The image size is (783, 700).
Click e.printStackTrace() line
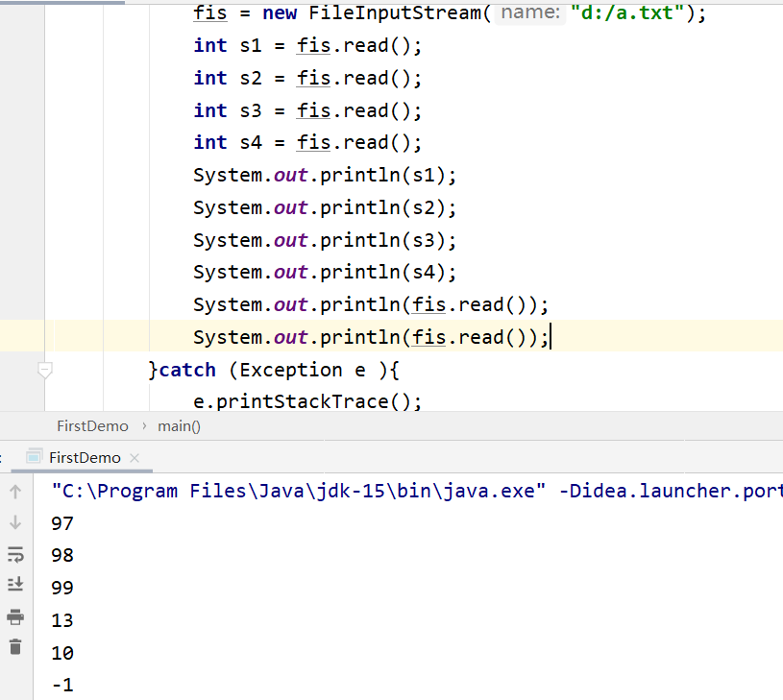coord(307,401)
